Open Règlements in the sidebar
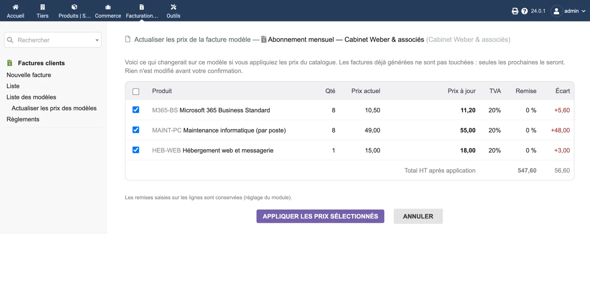The height and width of the screenshot is (287, 590). tap(23, 119)
